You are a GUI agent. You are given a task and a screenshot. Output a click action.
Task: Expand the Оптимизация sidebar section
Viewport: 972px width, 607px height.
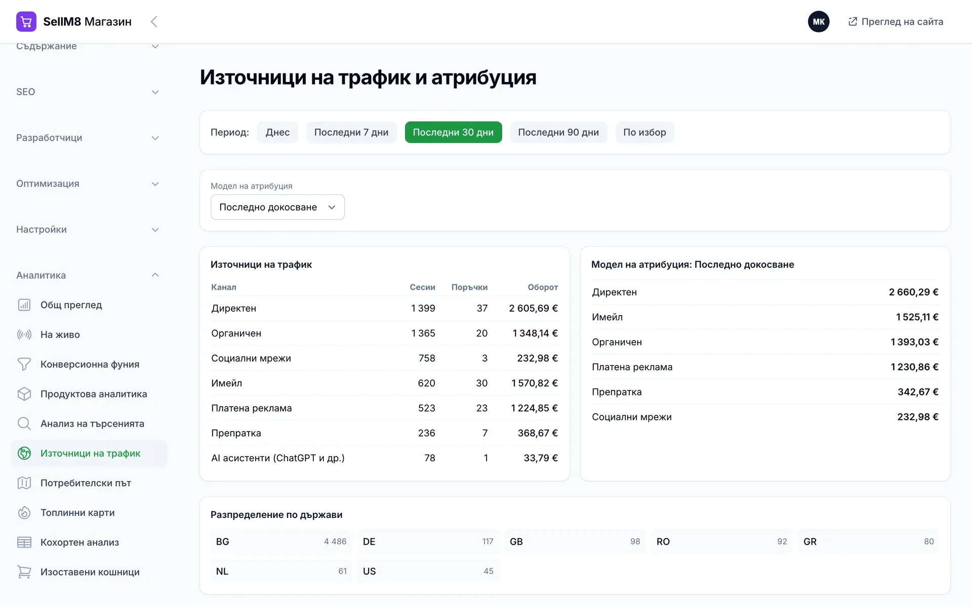[x=88, y=184]
